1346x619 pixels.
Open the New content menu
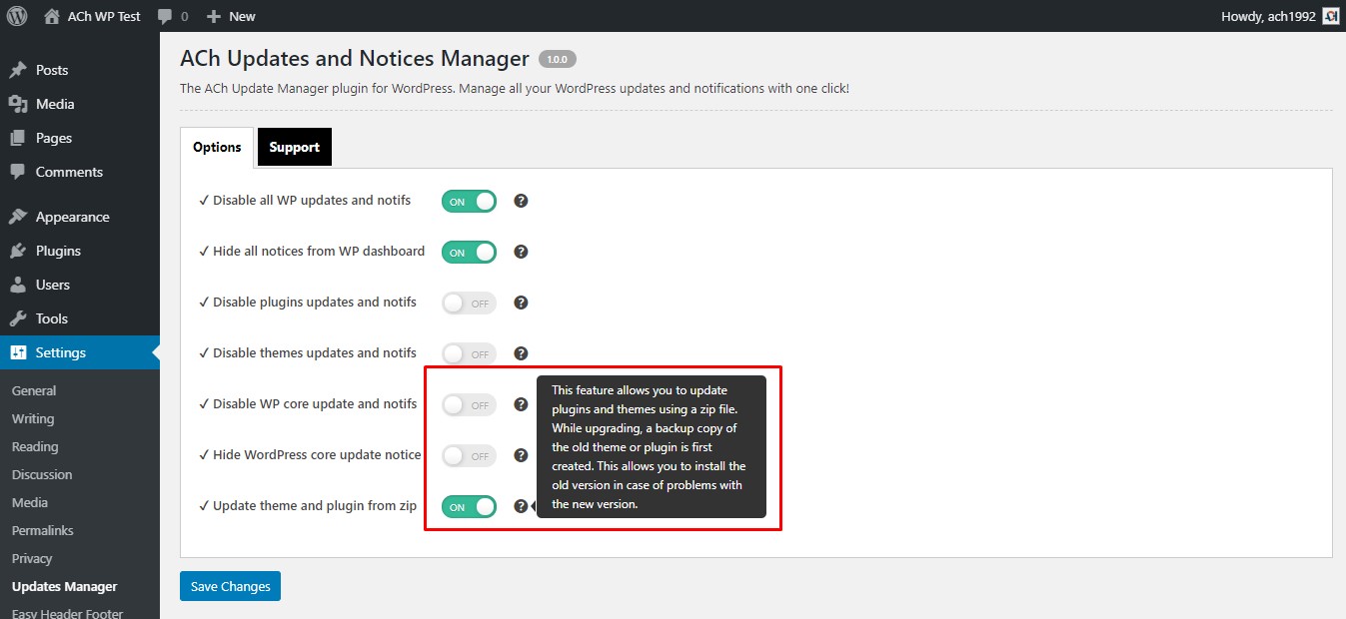(231, 16)
